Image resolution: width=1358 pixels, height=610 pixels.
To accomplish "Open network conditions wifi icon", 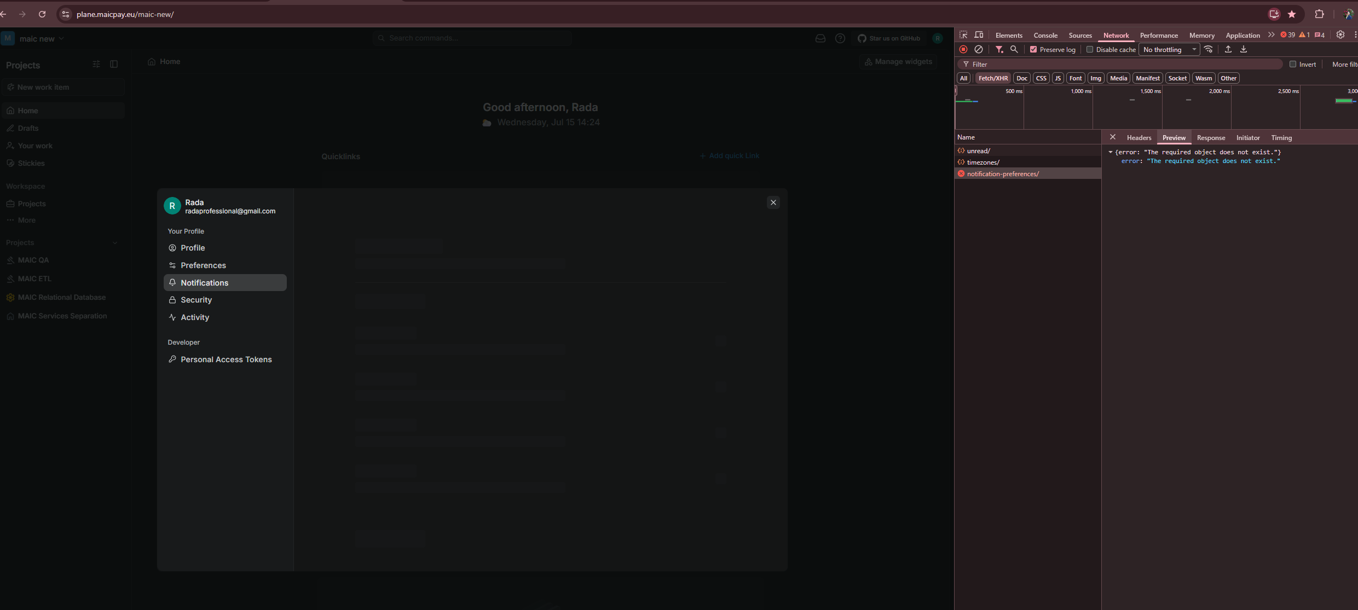I will click(1209, 49).
